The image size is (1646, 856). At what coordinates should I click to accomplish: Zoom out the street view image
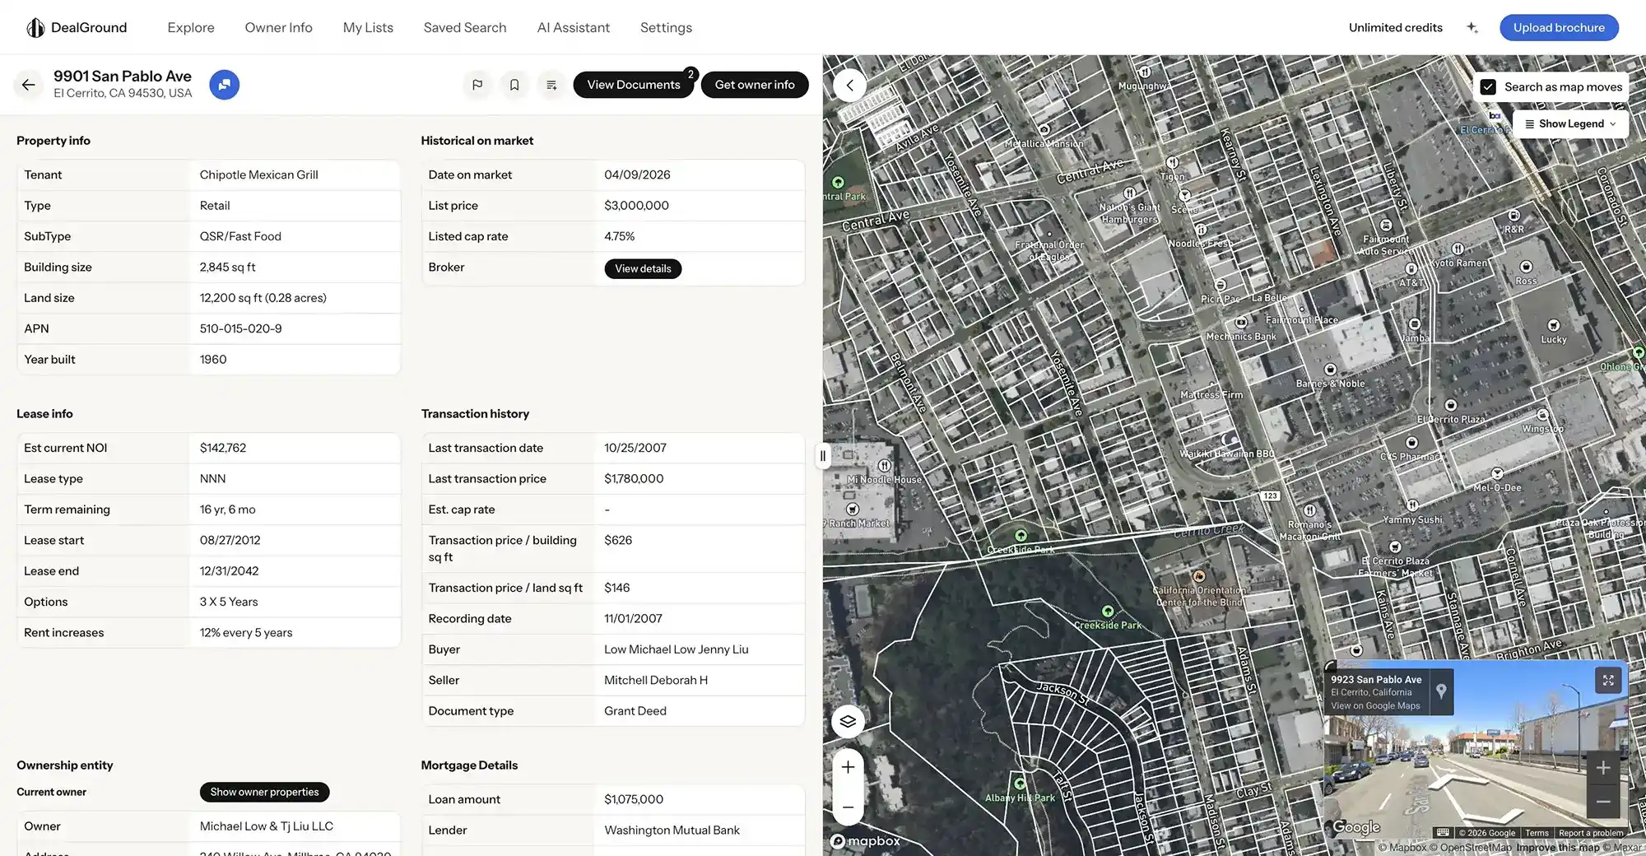(1603, 801)
